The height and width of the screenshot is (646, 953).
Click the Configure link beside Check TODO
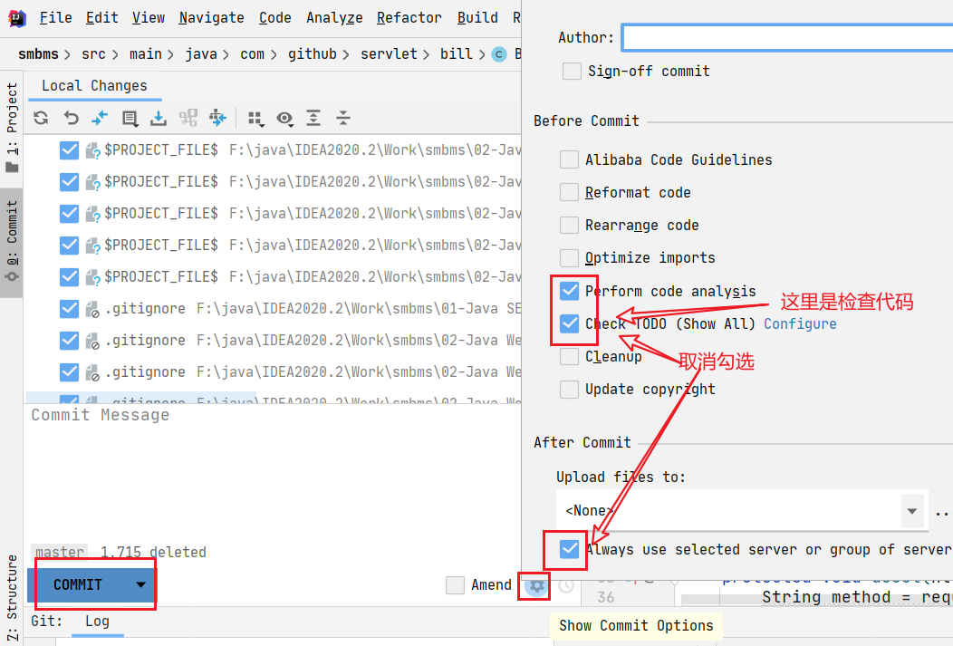pos(800,324)
